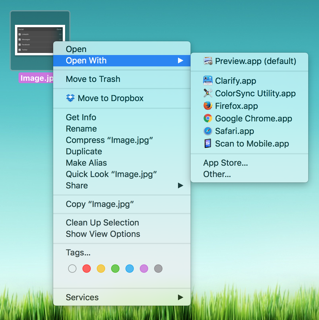The height and width of the screenshot is (320, 319).
Task: Open with Google Chrome.app
Action: tap(249, 118)
